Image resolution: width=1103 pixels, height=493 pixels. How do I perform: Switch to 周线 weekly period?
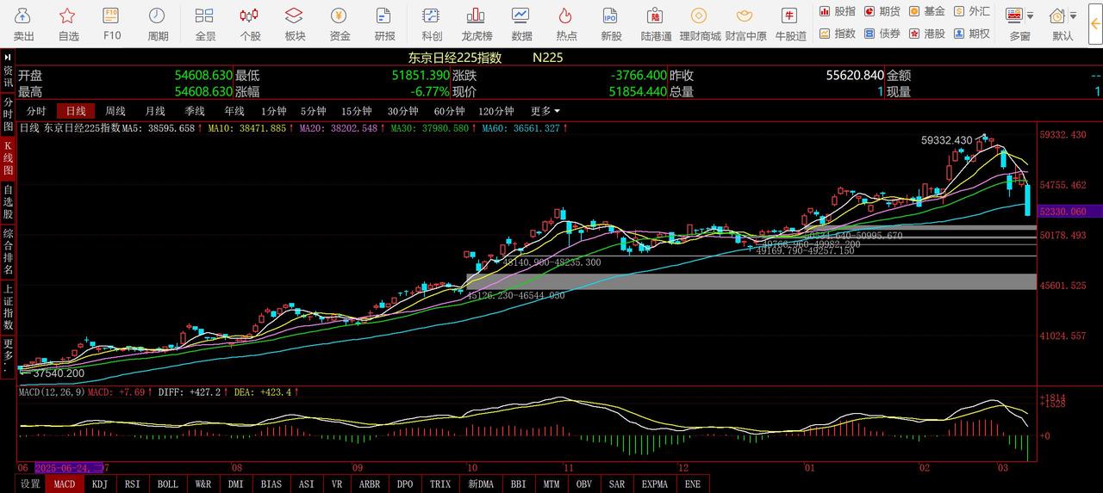coord(115,111)
